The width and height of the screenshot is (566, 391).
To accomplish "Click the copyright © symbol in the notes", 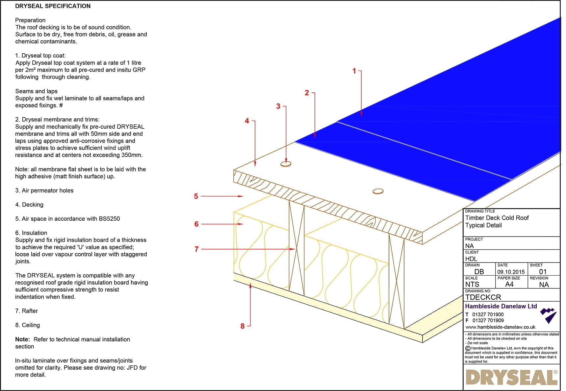I will [x=468, y=348].
